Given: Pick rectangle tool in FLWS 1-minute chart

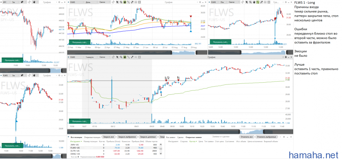Looking at the screenshot, I should pyautogui.click(x=139, y=57).
